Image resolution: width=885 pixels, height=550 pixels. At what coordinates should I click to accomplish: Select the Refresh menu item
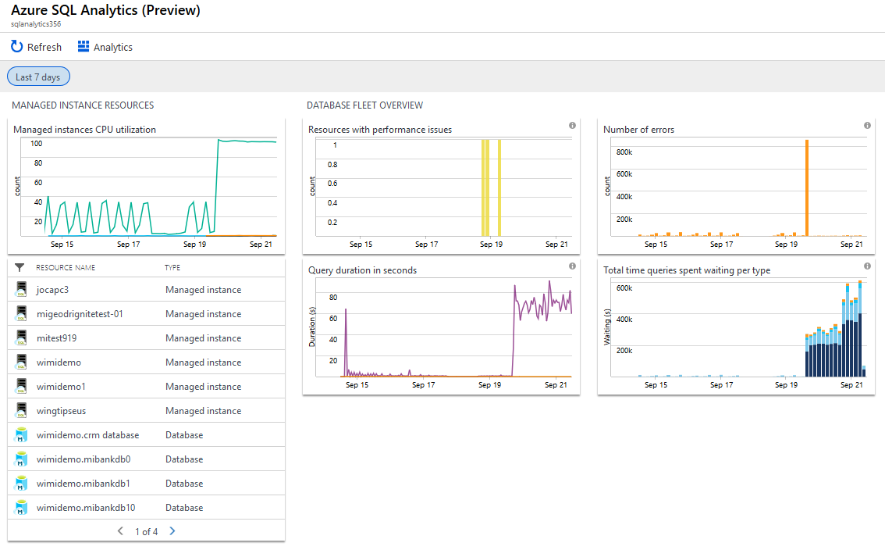36,46
